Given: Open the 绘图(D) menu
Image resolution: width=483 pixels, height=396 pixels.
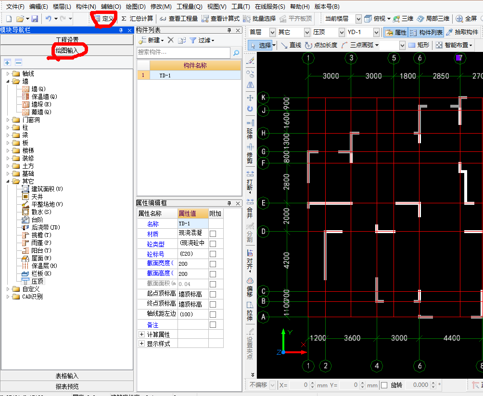Looking at the screenshot, I should pos(136,6).
